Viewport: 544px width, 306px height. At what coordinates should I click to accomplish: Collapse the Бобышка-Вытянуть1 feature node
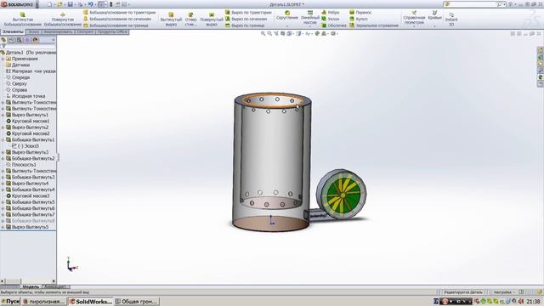(x=3, y=139)
